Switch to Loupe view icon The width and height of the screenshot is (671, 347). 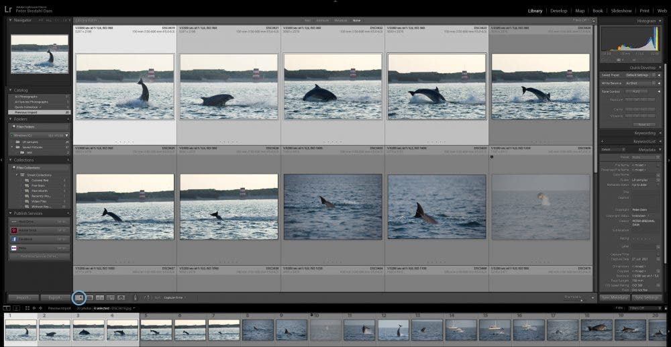click(x=90, y=297)
